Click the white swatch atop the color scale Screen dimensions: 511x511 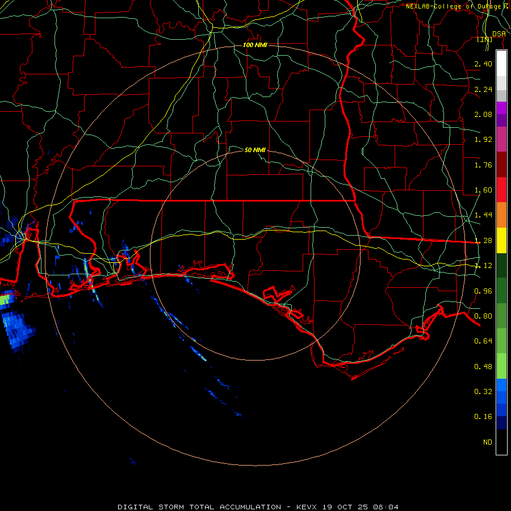(x=501, y=64)
